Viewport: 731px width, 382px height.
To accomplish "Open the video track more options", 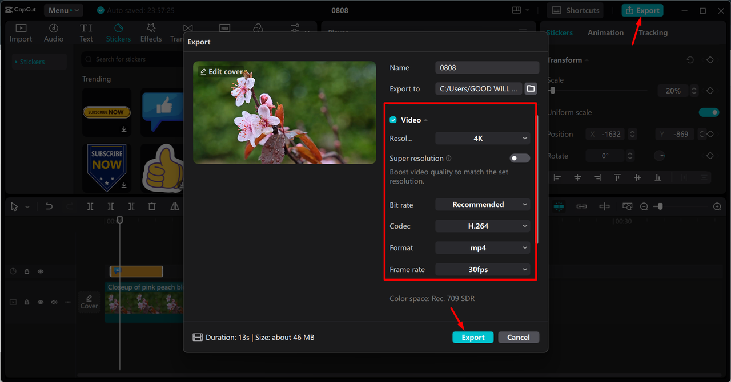I will pyautogui.click(x=68, y=302).
